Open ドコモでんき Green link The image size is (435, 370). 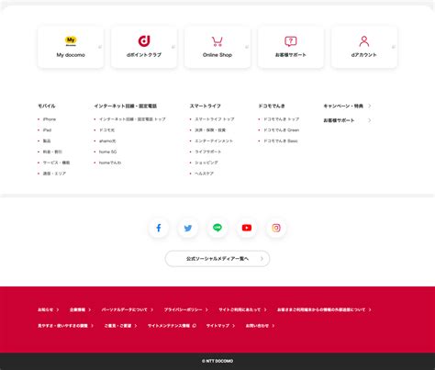[282, 130]
